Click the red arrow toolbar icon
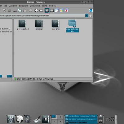Screen dimensions: 124x124 66,11
